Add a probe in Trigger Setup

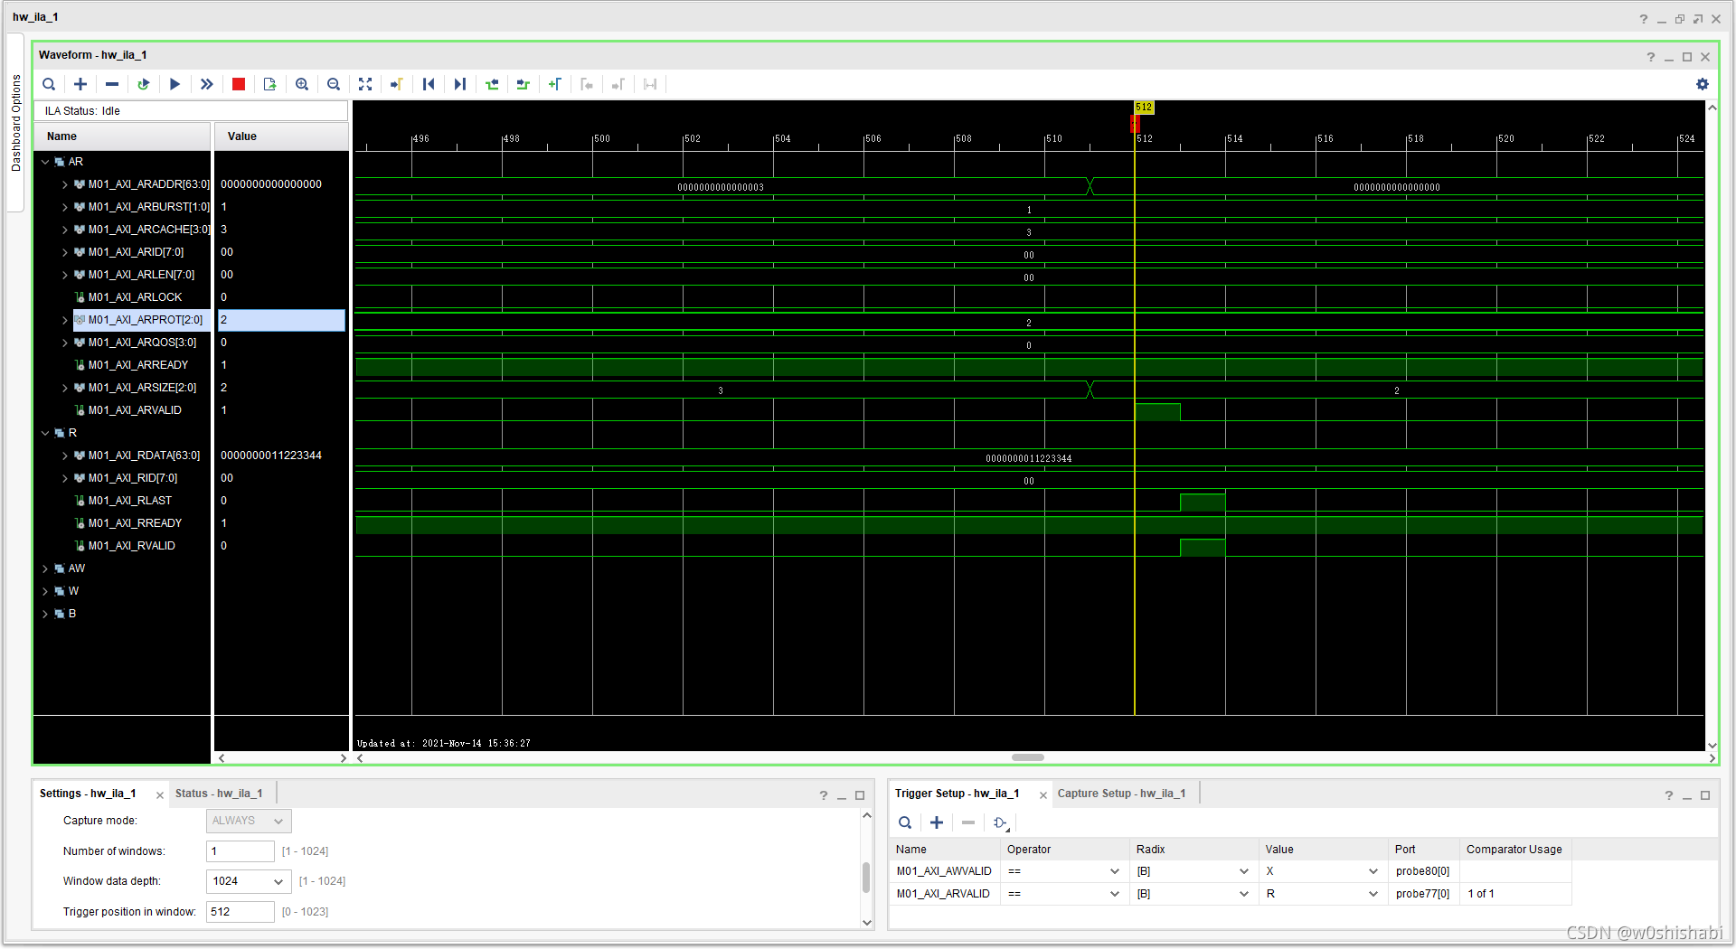[x=937, y=822]
